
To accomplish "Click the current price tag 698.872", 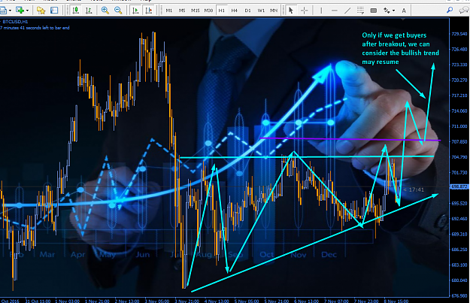I will click(x=459, y=186).
